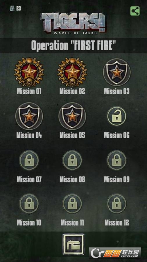Select the "Mission 03" text label

coord(117,91)
